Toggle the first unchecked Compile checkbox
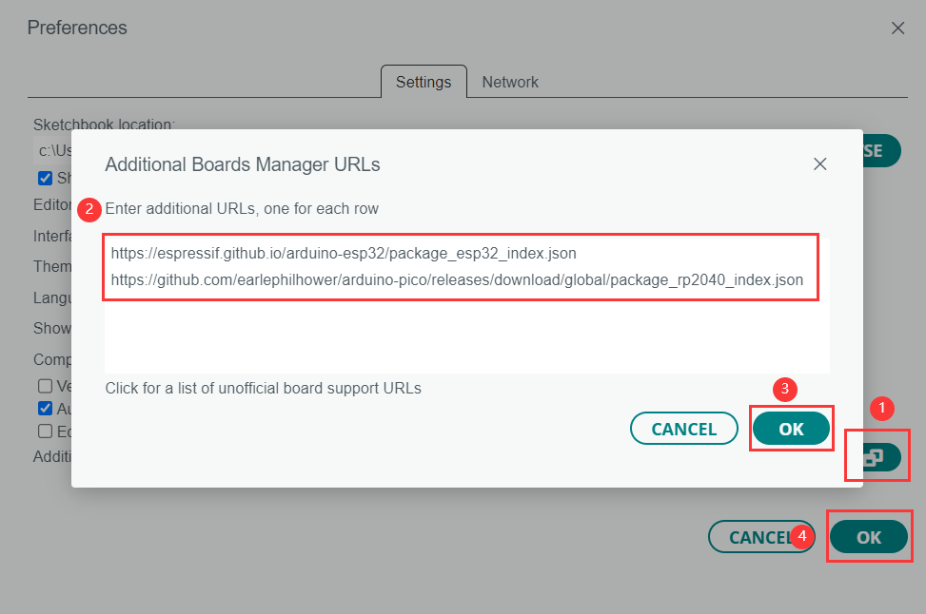Image resolution: width=926 pixels, height=614 pixels. point(45,386)
